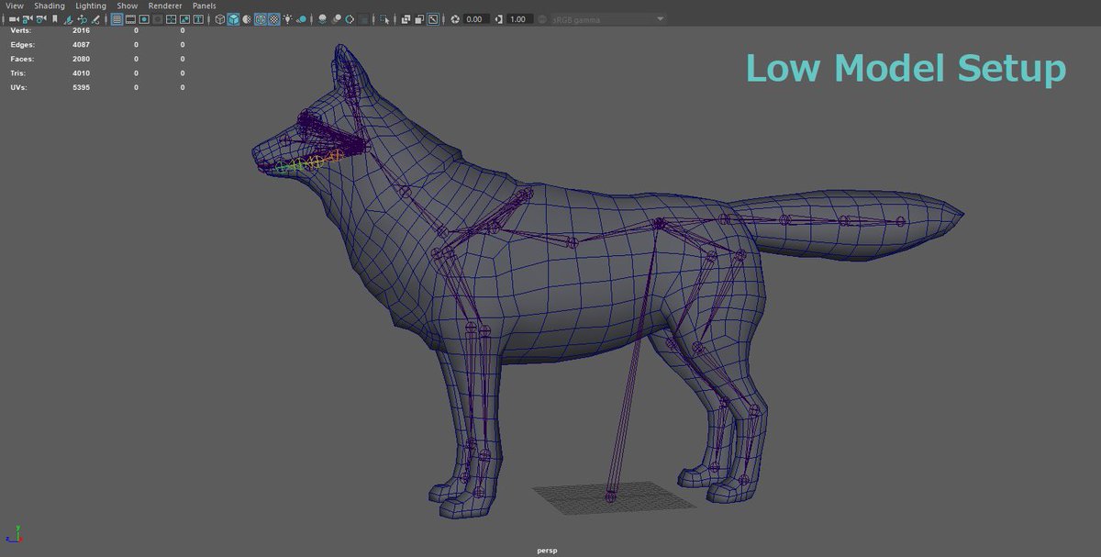Click the Lock Camera icon

click(27, 19)
